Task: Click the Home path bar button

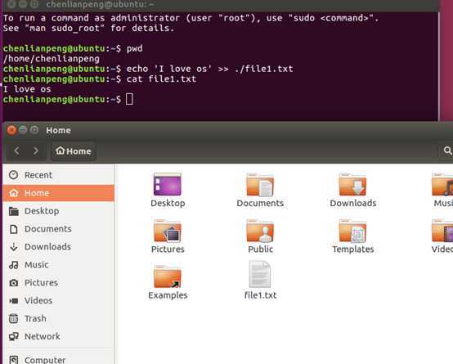Action: (x=74, y=151)
